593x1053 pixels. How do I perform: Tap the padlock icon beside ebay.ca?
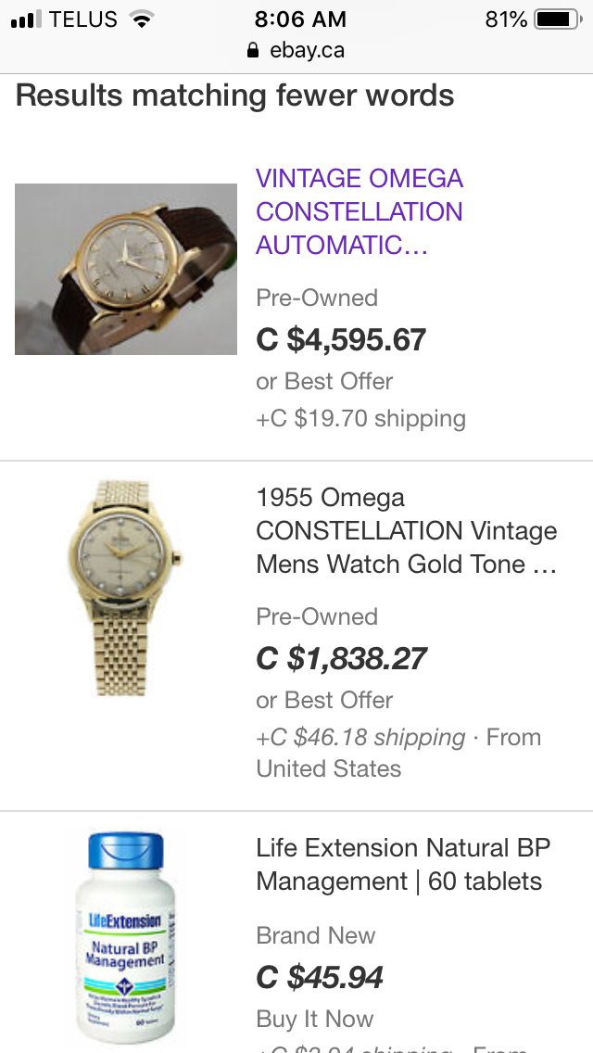tap(254, 51)
